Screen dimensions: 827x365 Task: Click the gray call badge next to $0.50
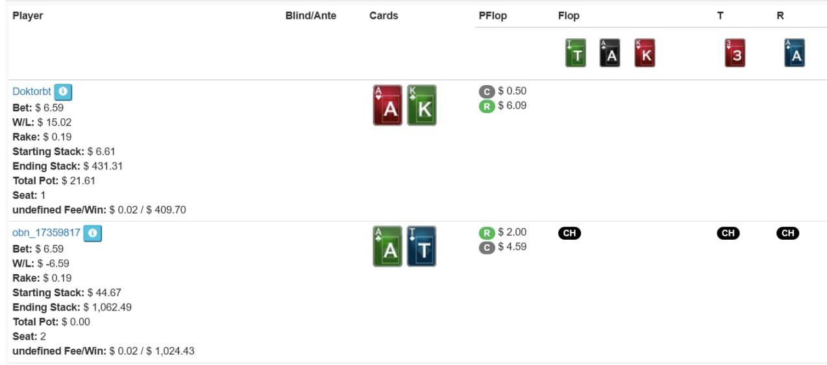(487, 92)
